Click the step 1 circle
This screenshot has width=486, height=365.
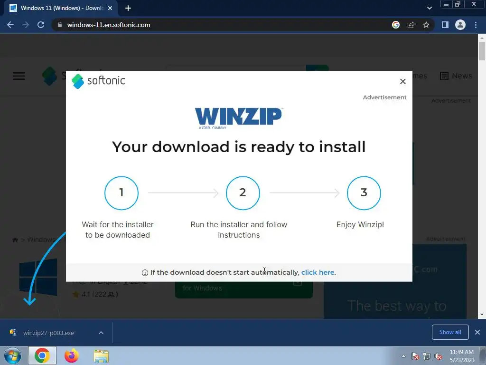[121, 193]
